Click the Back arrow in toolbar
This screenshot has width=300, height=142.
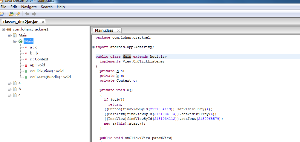pos(27,14)
